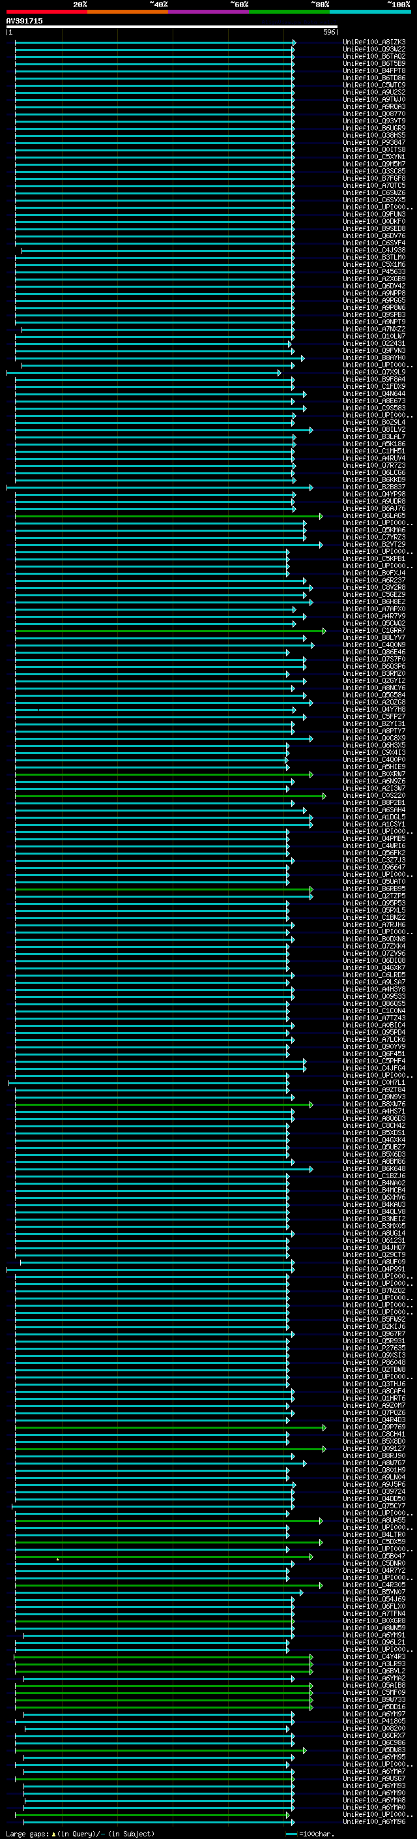Select hit label UniRef100_B8AYH0
The width and height of the screenshot is (417, 1839).
pyautogui.click(x=374, y=357)
